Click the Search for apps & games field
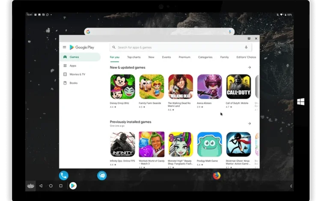The height and width of the screenshot is (201, 321). [181, 47]
